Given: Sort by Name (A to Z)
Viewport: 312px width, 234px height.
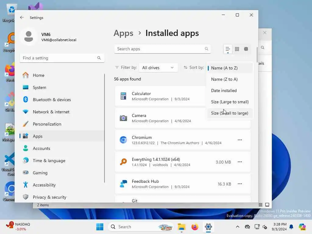Looking at the screenshot, I should pos(230,68).
